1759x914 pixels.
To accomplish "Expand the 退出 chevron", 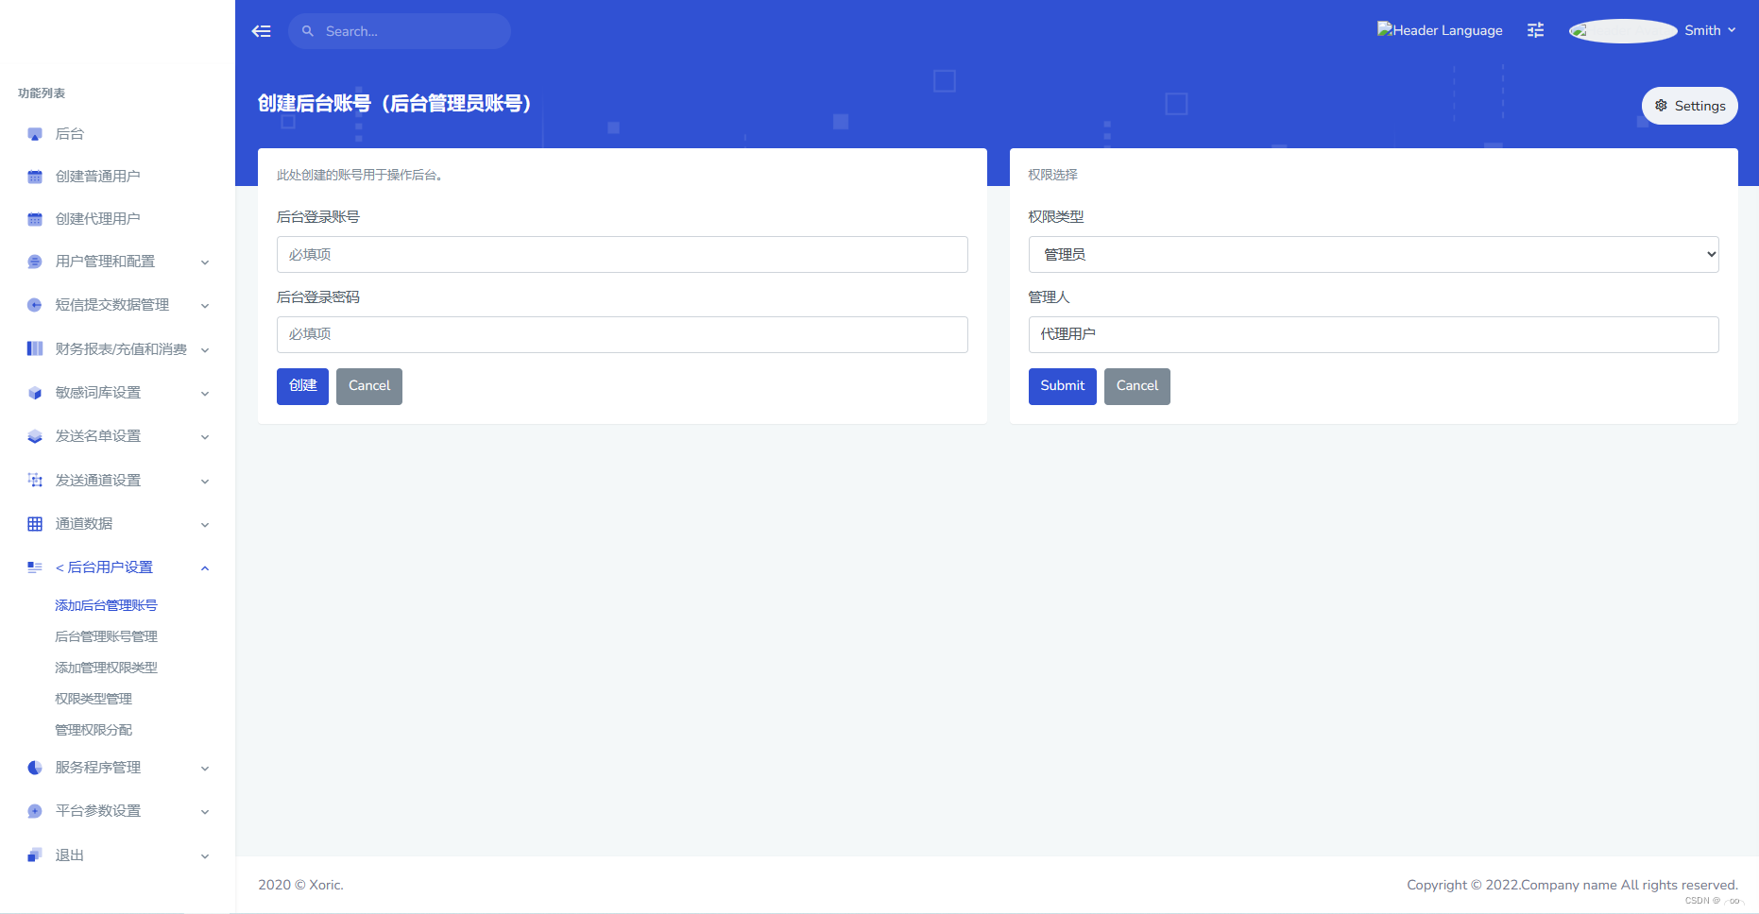I will [x=205, y=856].
